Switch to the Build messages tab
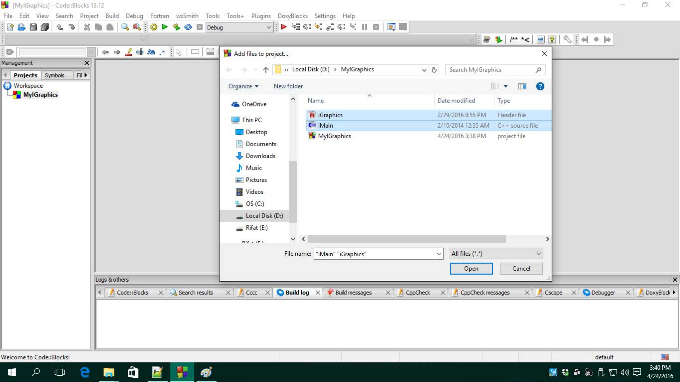 [353, 292]
